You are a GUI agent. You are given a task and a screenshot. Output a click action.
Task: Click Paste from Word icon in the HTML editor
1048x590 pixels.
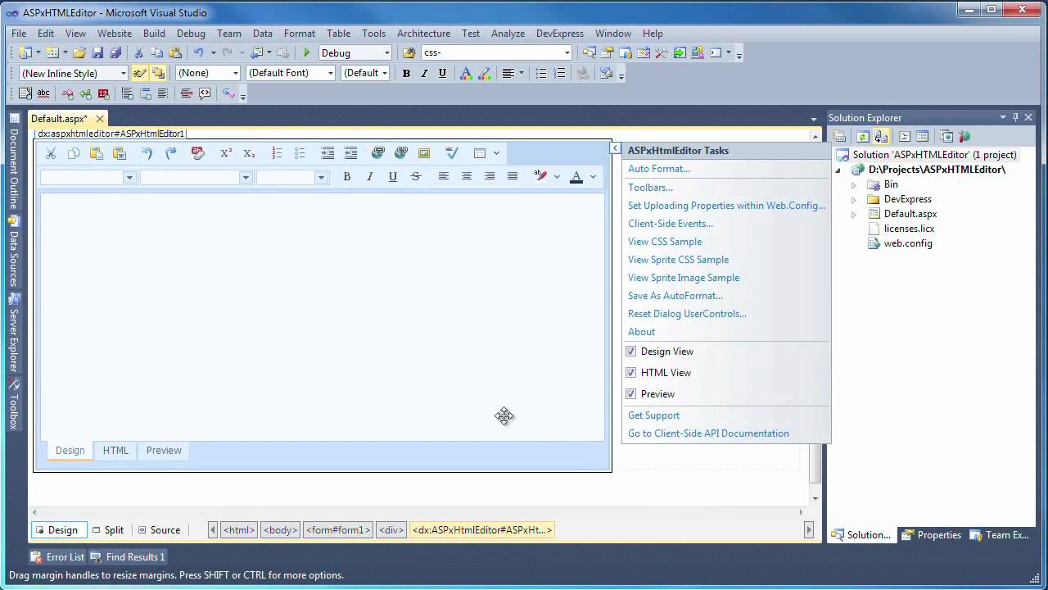(120, 153)
